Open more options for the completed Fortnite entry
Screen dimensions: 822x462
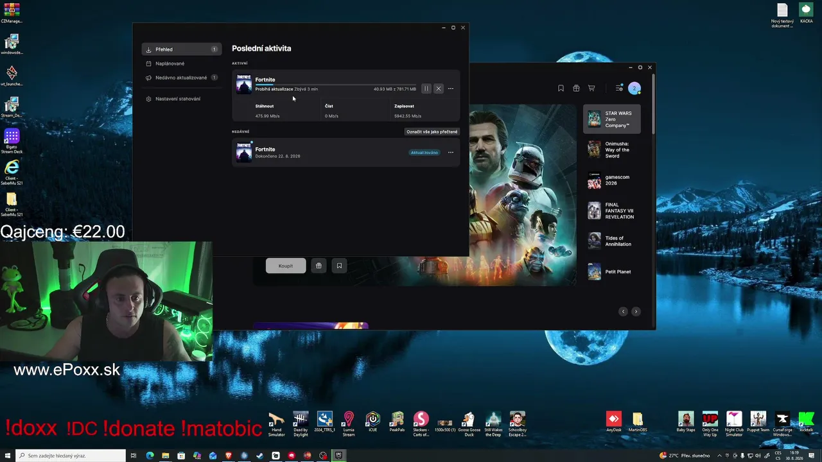coord(451,153)
